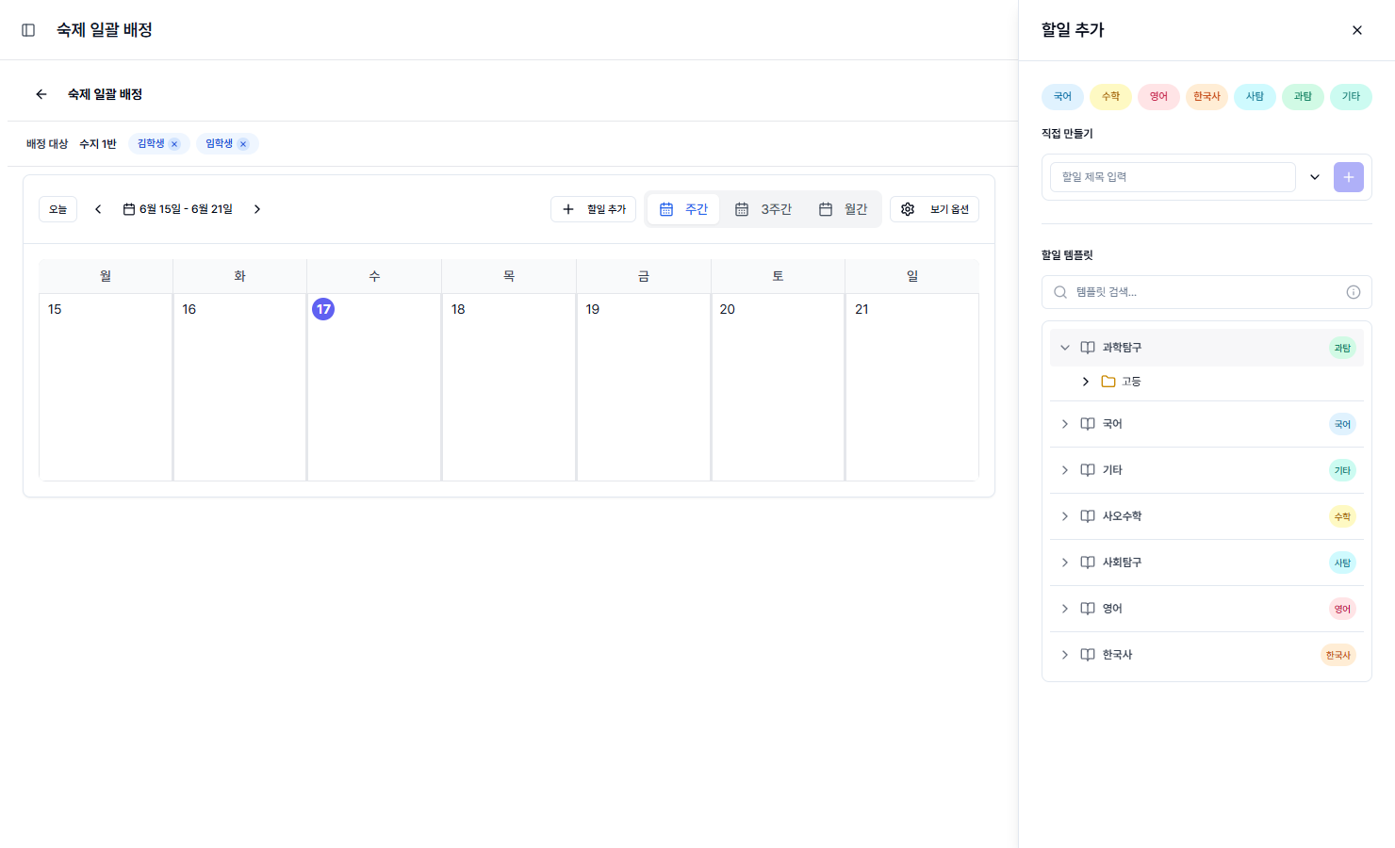
Task: Switch to the 3주간 view tab
Action: pyautogui.click(x=763, y=209)
